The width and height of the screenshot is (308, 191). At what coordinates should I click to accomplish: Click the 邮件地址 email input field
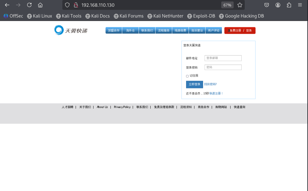223,58
